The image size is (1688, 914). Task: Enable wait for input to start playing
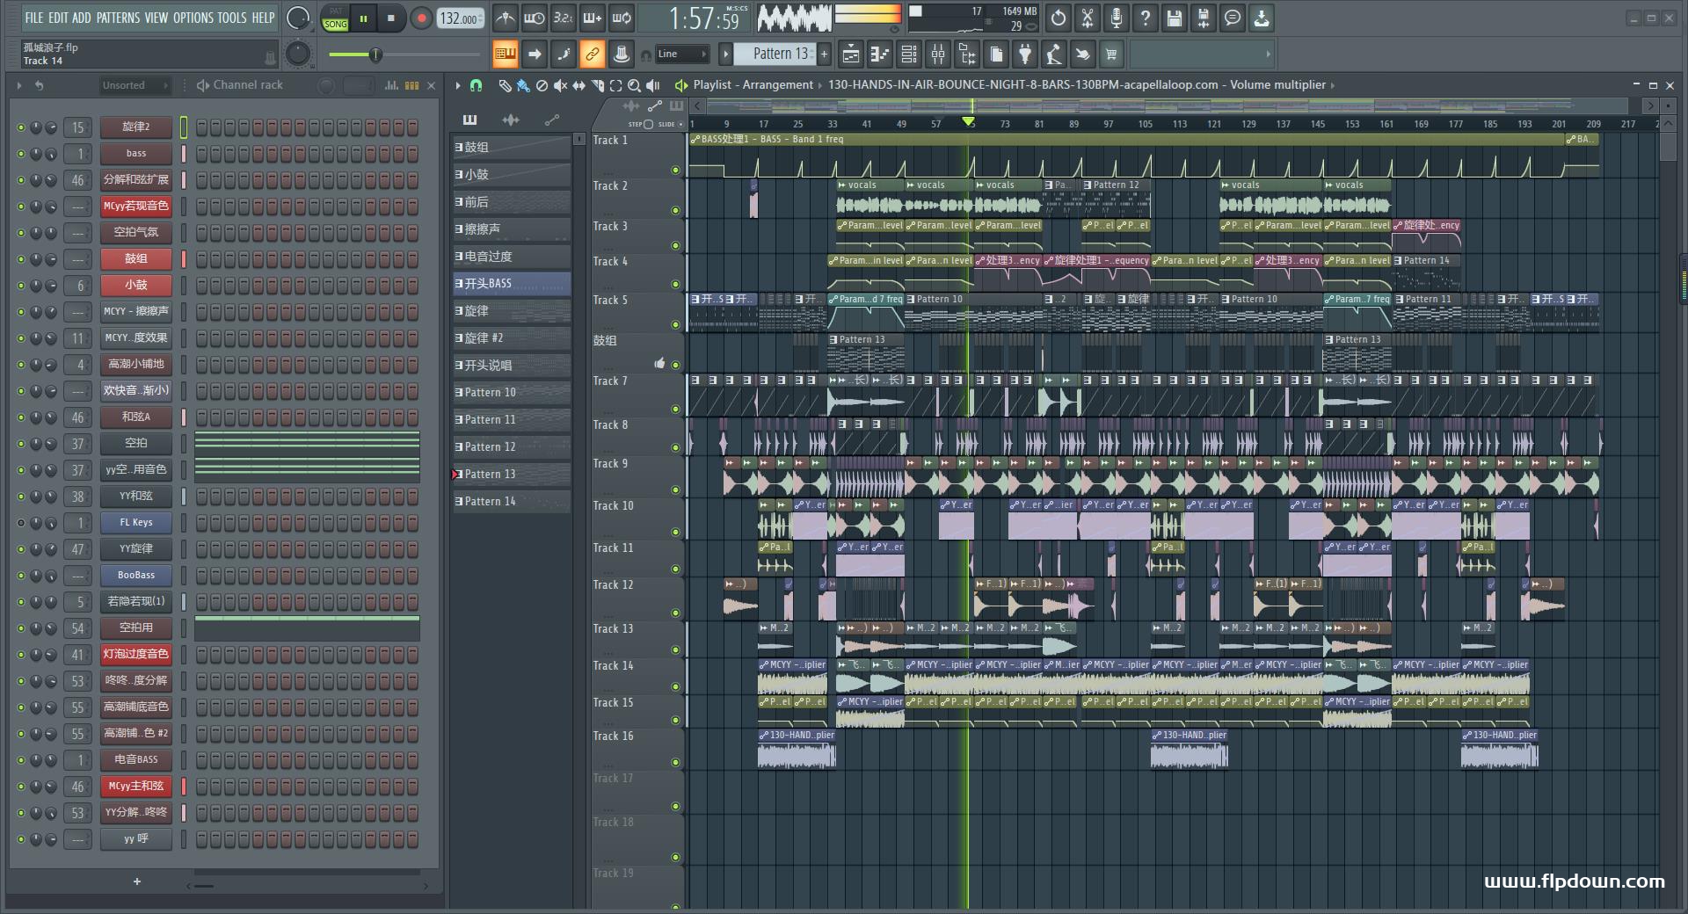(x=534, y=18)
